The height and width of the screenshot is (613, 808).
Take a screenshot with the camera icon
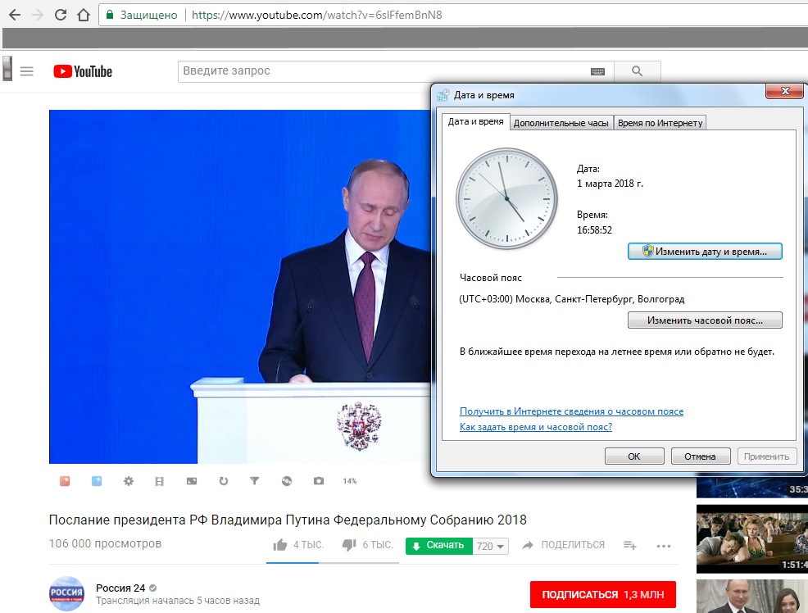click(x=319, y=481)
